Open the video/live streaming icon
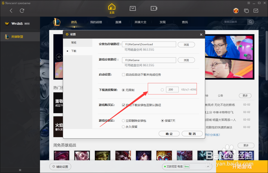 [154, 8]
